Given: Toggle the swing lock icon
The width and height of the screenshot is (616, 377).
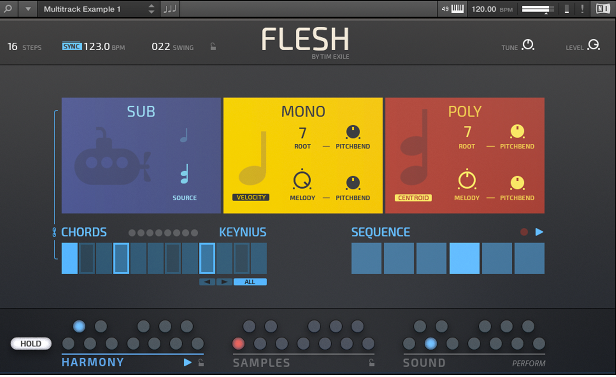Looking at the screenshot, I should pyautogui.click(x=213, y=47).
